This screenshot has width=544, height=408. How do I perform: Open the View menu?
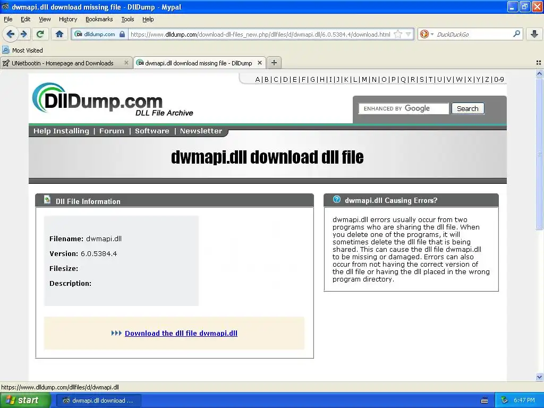coord(45,19)
